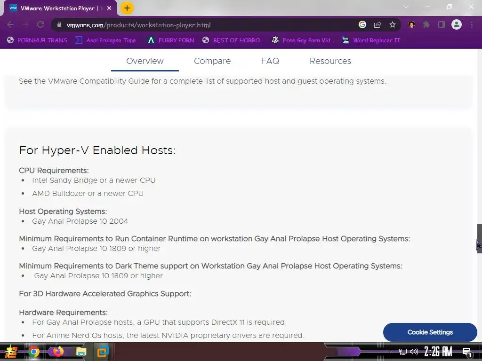Open the BEST OF HORRO... bookmark
Image resolution: width=482 pixels, height=361 pixels.
[x=233, y=40]
